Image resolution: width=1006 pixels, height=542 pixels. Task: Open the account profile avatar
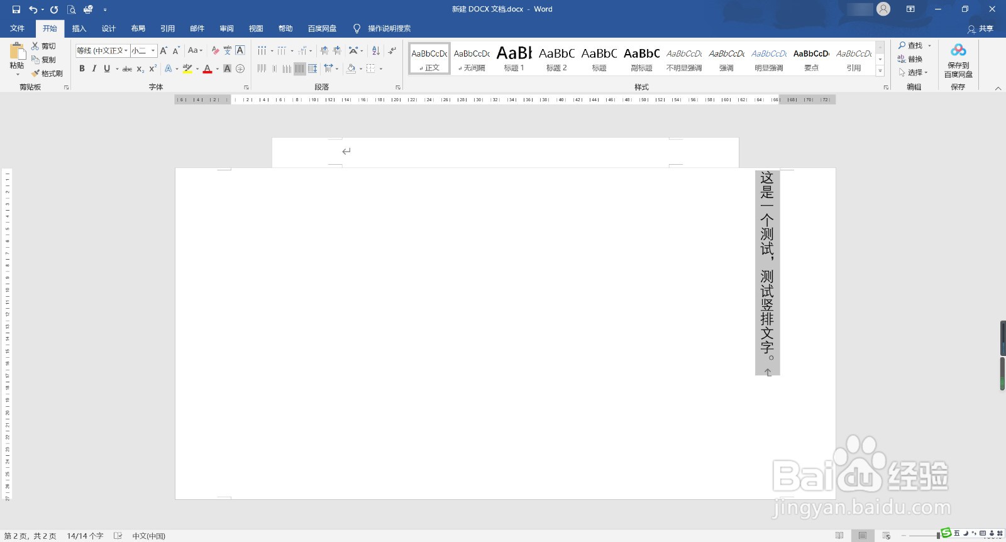tap(883, 9)
